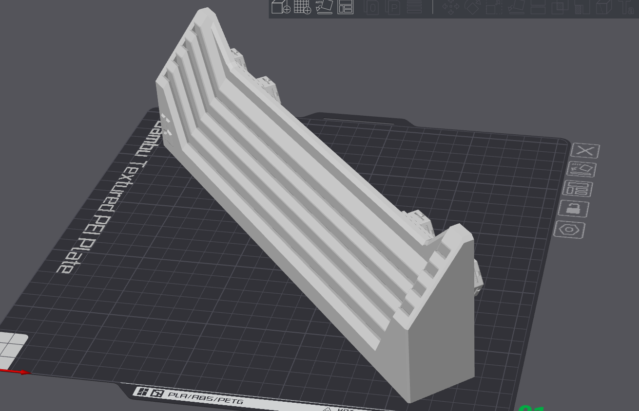Viewport: 639px width, 411px height.
Task: Open the Text shape tool
Action: coord(626,7)
